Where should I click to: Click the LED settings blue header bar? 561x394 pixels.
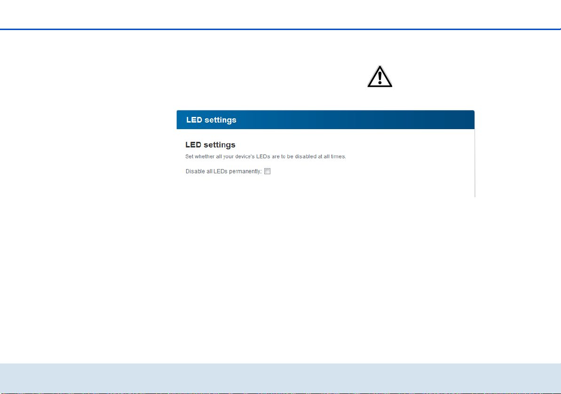pos(325,120)
